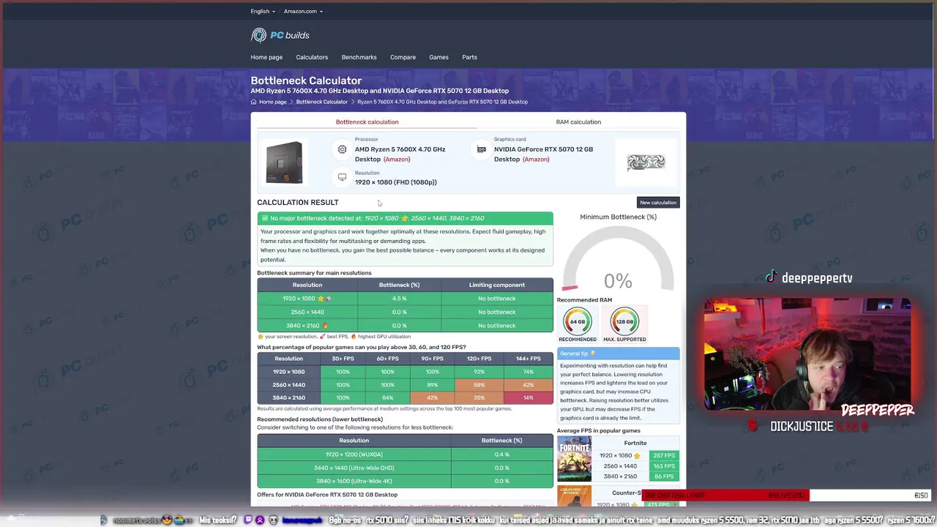Click the 3440 × 1440 (Ultra-Wide QHD) row

pos(405,468)
